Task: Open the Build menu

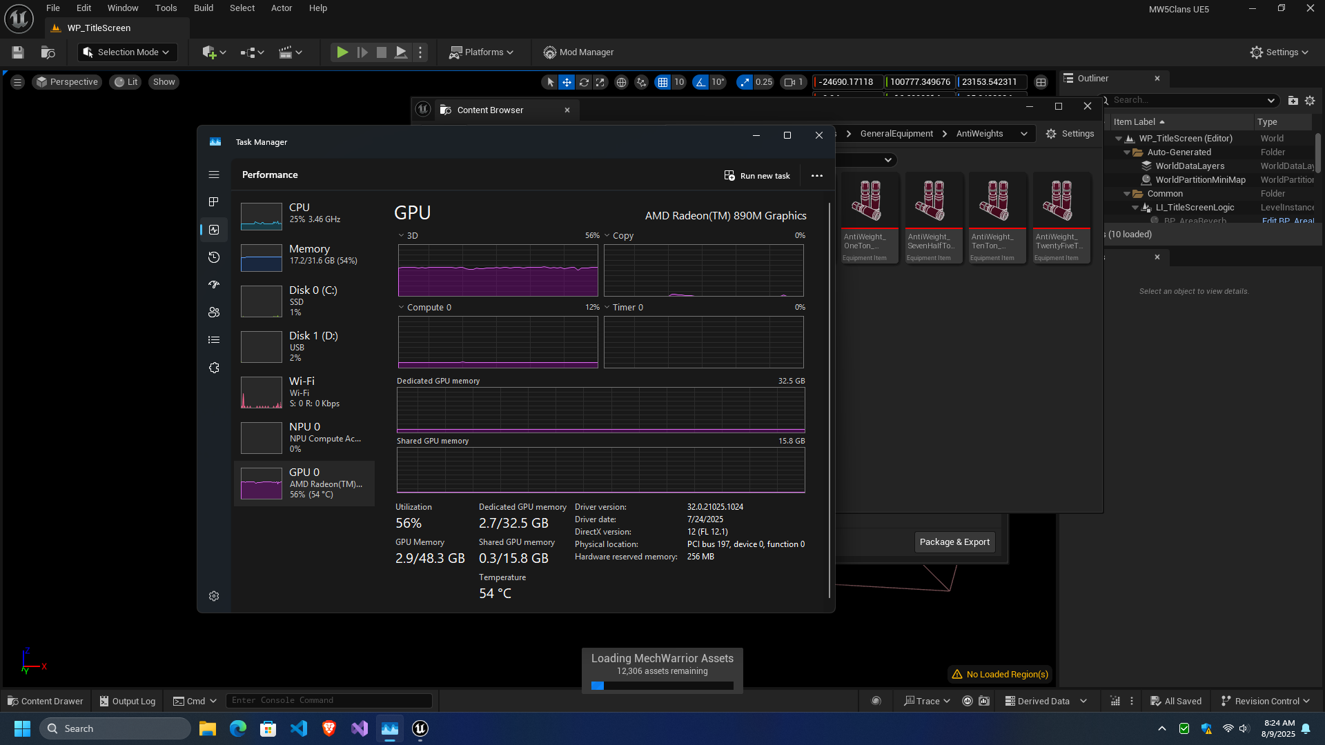Action: click(x=203, y=8)
